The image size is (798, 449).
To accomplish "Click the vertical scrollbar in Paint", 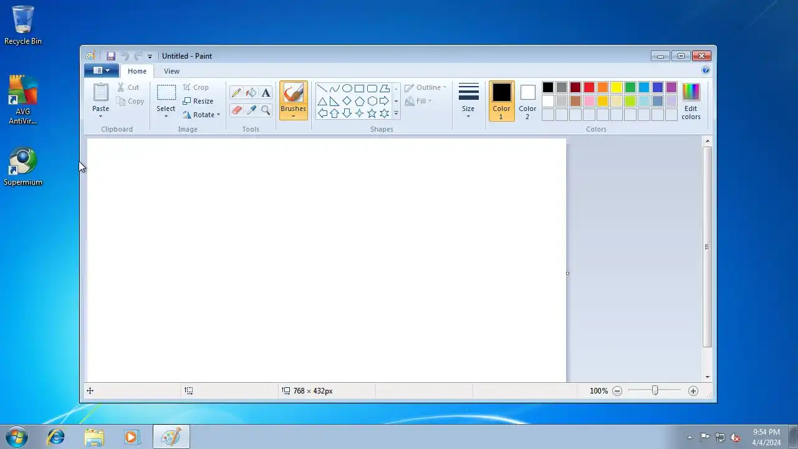I will click(707, 247).
